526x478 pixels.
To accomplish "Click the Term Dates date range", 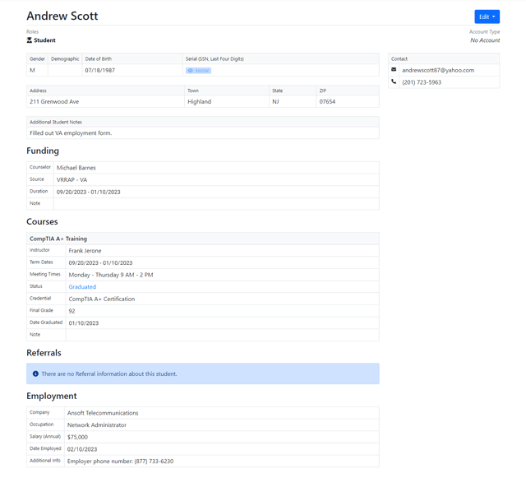I will [100, 262].
